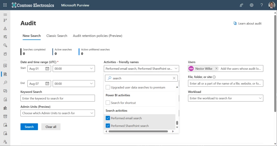Screen dimensions: 277x146
Task: Click the activities search box
Action: (x=141, y=78)
